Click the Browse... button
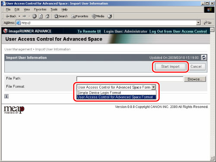 [x=195, y=79]
